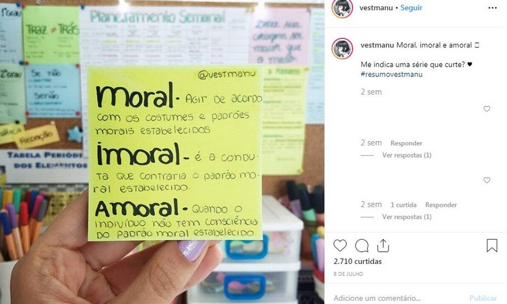Click the Adicione um comentário field
The width and height of the screenshot is (507, 304).
point(398,298)
